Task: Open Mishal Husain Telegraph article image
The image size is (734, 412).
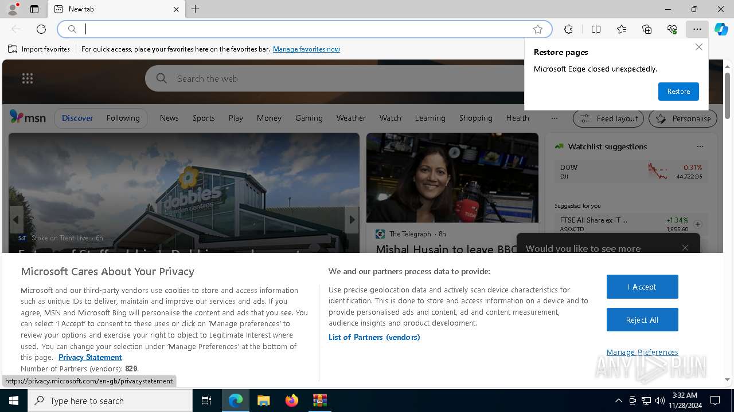Action: tap(452, 177)
